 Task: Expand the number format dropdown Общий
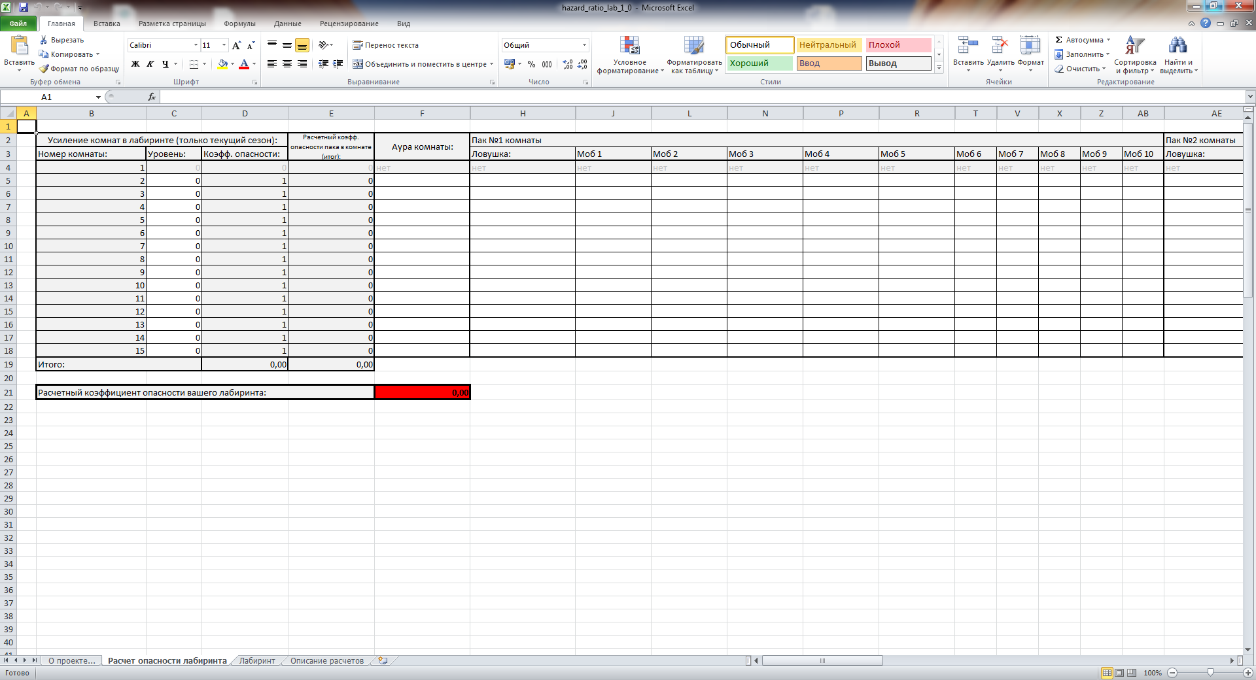[x=584, y=45]
